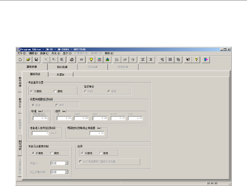Viewport: 247px width, 186px height.
Task: Click the light bulb toolbar icon
Action: (91, 60)
